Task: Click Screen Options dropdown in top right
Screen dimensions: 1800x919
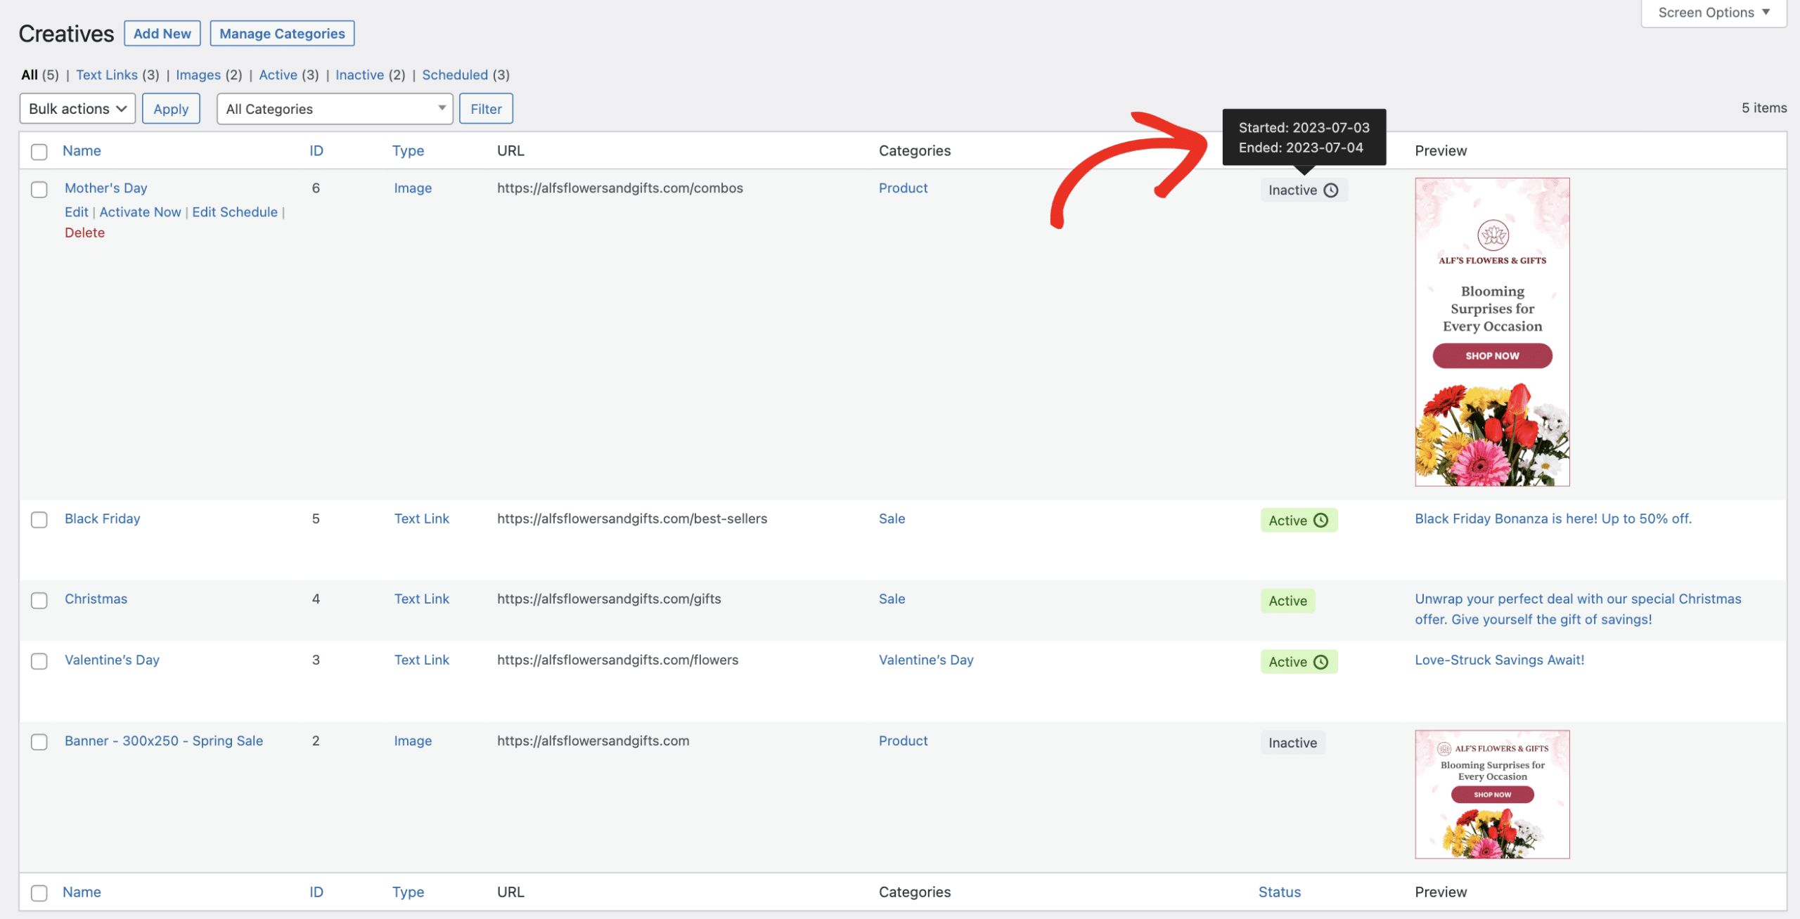Action: pyautogui.click(x=1714, y=13)
